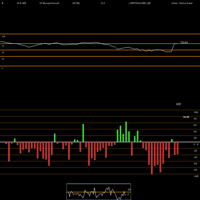
Task: Click the MR axis label -60
Action: coord(195,164)
